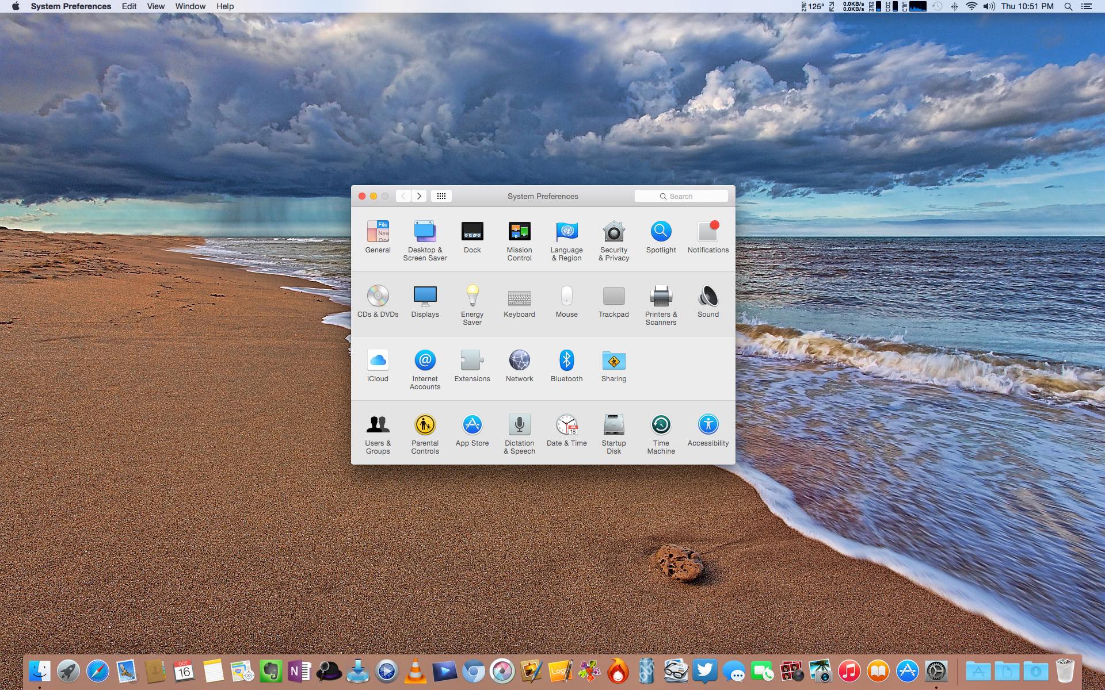The width and height of the screenshot is (1105, 690).
Task: Open the volume control in menu bar
Action: [x=989, y=6]
